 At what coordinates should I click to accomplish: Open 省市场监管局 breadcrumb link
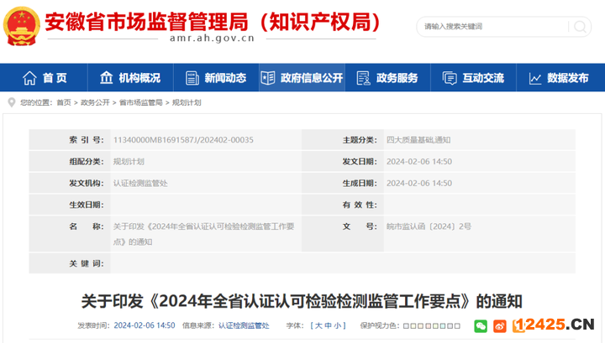[x=141, y=102]
